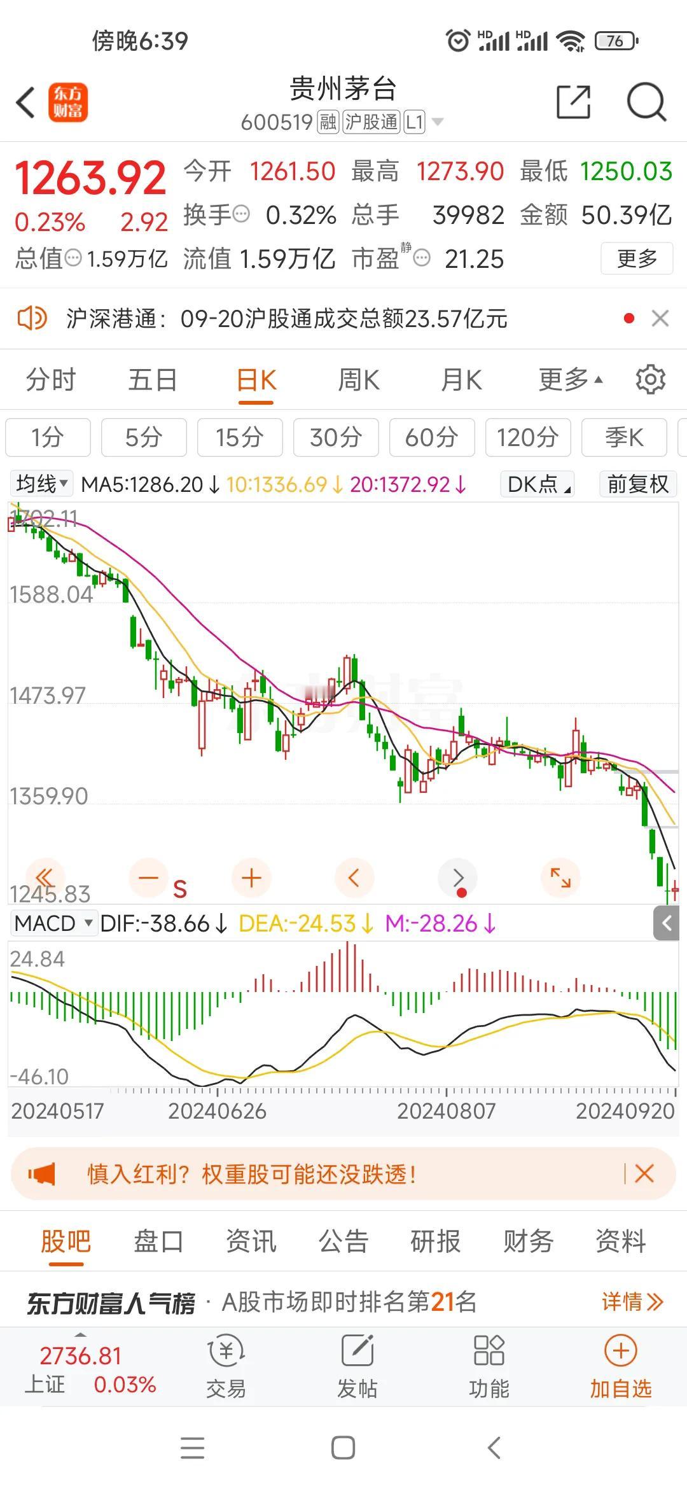687x1489 pixels.
Task: Open the 公告 tab
Action: [x=343, y=1241]
